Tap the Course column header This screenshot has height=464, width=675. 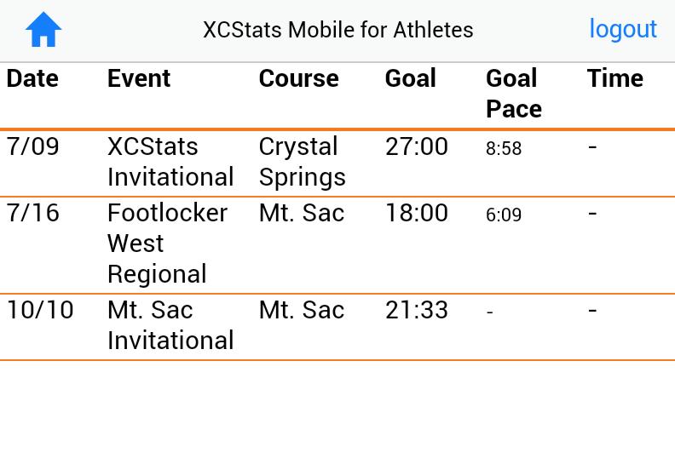298,78
